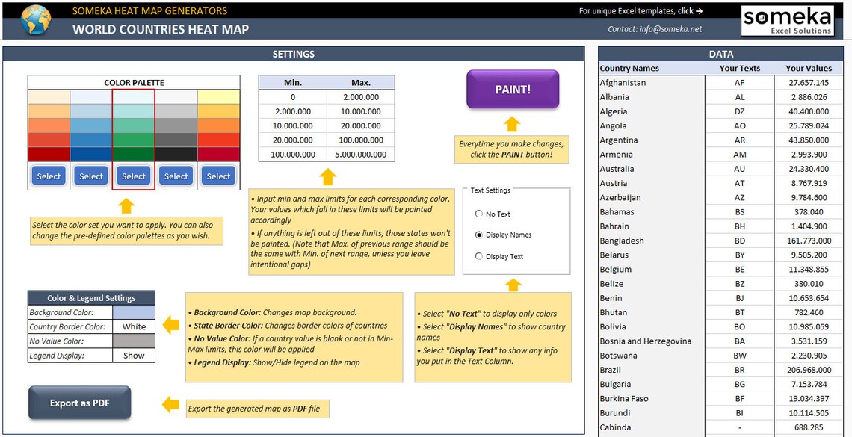The width and height of the screenshot is (852, 437).
Task: Click the gray No Value Color swatch
Action: (x=134, y=341)
